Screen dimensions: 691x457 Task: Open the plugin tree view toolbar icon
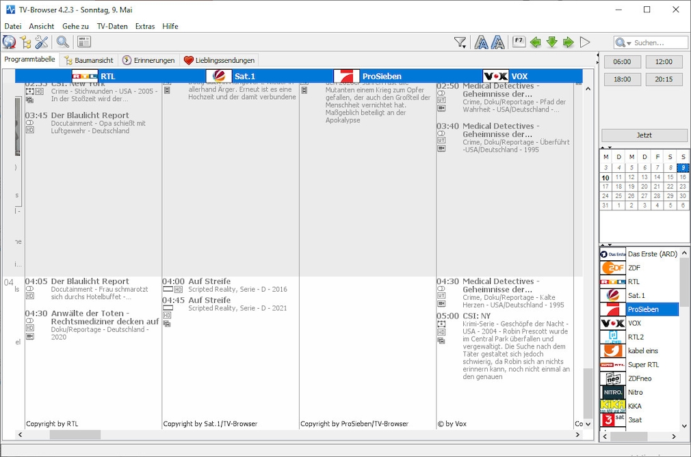click(26, 42)
